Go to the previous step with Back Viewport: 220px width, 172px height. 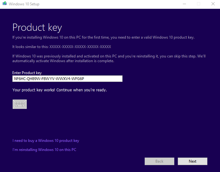159,161
